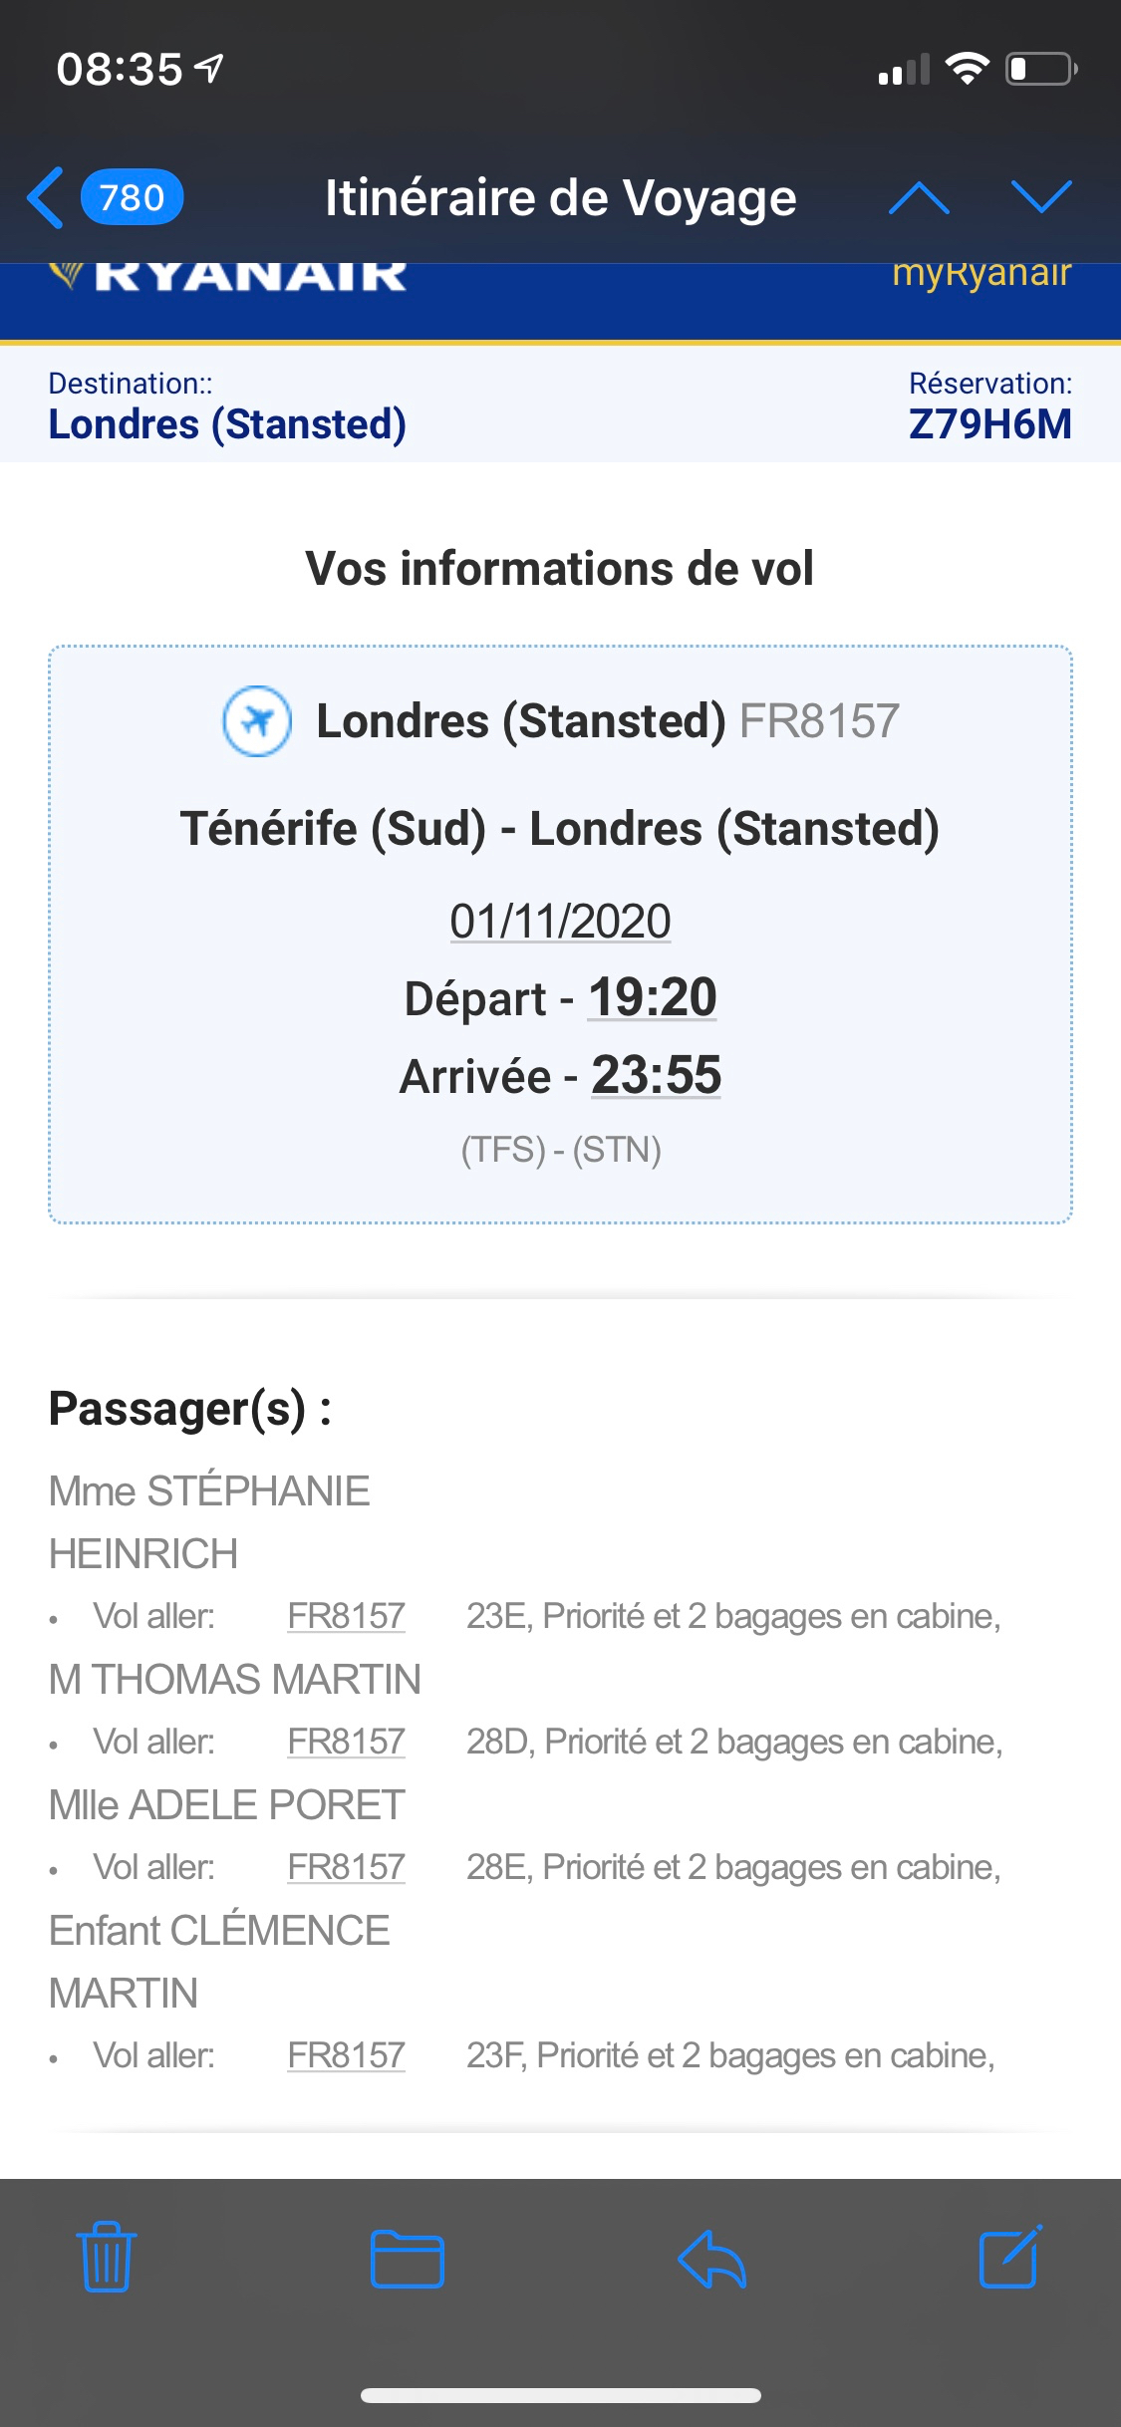Tap the airplane icon beside Londres (Stansted)
This screenshot has height=2427, width=1121.
click(x=257, y=720)
